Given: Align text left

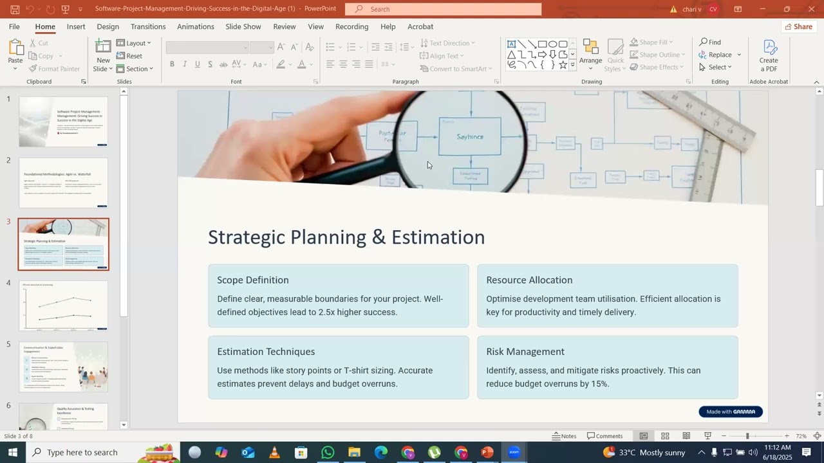Looking at the screenshot, I should pyautogui.click(x=330, y=64).
